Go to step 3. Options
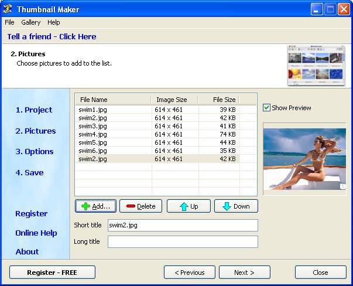This screenshot has height=286, width=353. [35, 151]
